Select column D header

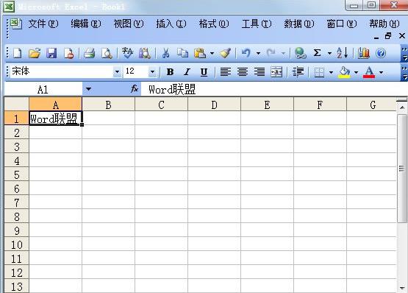pyautogui.click(x=214, y=105)
